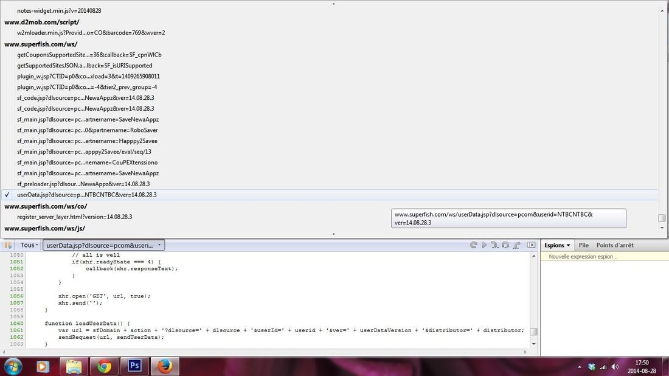Select plugin_w.jsp entry ending t=1409265908011

[88, 77]
